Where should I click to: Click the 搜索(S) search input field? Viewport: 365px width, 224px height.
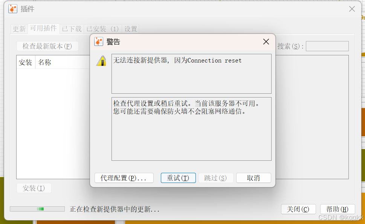(x=327, y=46)
